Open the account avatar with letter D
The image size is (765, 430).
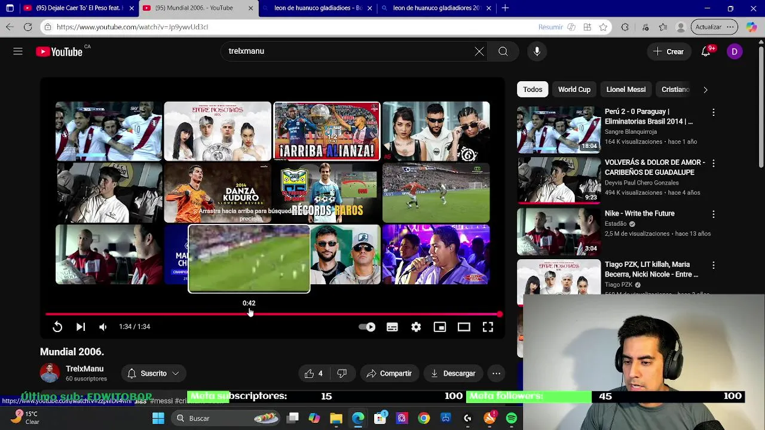[735, 51]
